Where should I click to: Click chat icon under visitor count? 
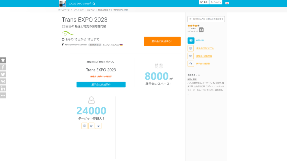98,126
